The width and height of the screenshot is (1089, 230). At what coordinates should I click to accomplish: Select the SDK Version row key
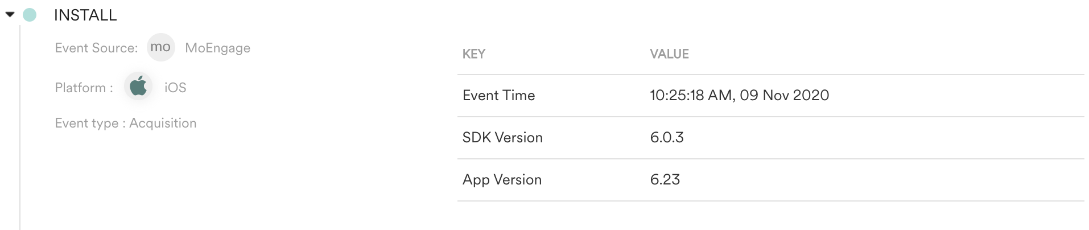502,138
